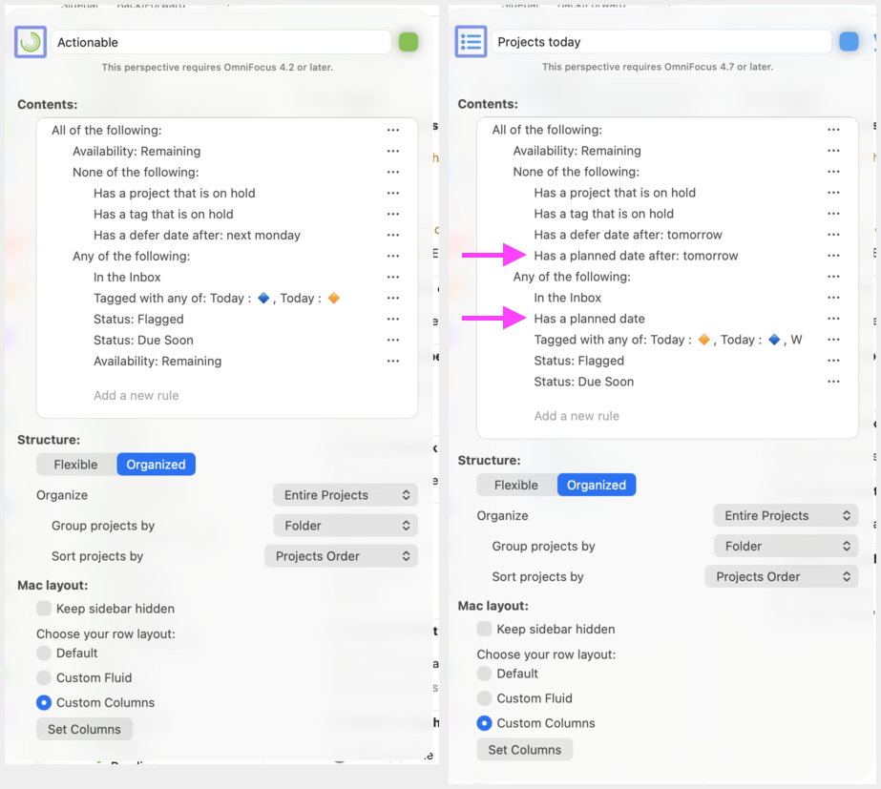Select Custom Fluid layout in Projects today panel
This screenshot has height=789, width=881.
click(485, 698)
